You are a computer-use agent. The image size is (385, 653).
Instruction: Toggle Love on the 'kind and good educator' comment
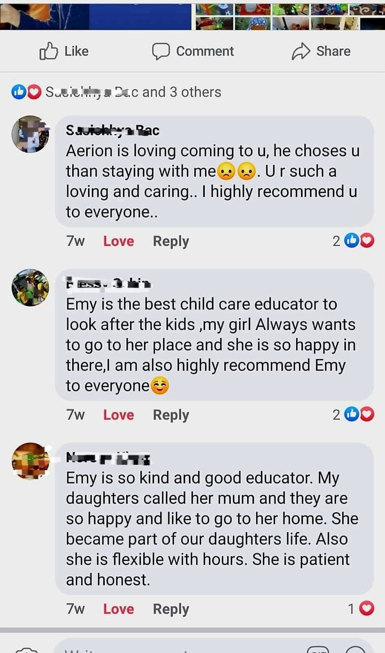pos(119,609)
